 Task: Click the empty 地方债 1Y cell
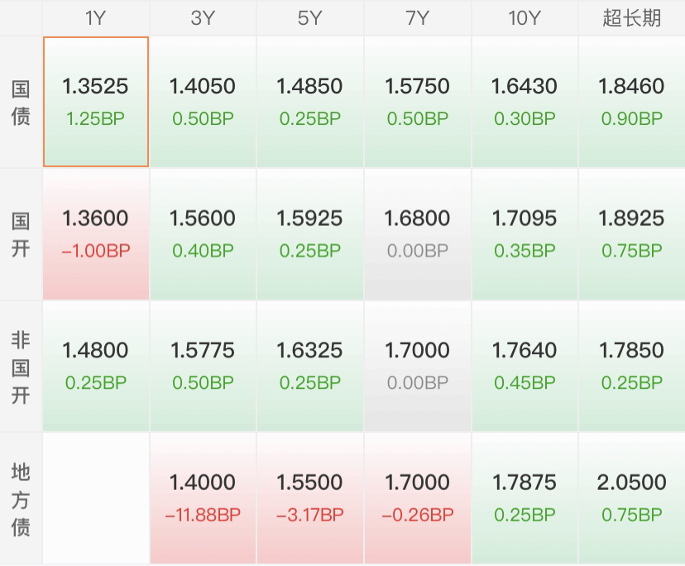pyautogui.click(x=96, y=498)
